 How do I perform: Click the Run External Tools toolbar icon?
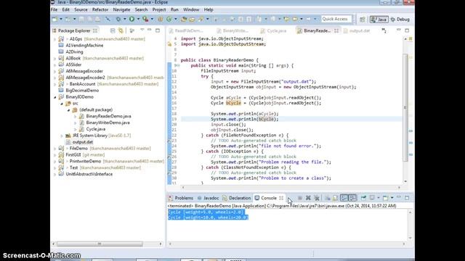pyautogui.click(x=145, y=20)
